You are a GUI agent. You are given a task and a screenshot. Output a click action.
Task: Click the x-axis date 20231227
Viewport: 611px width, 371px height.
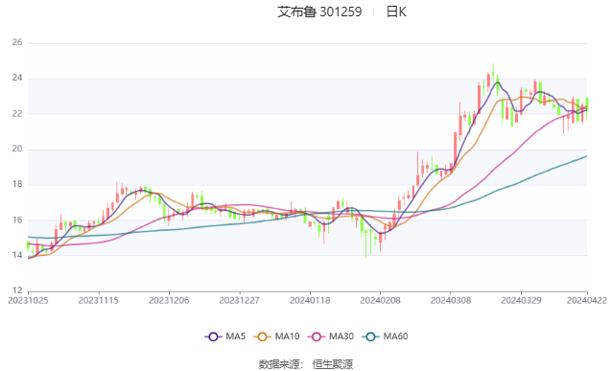pyautogui.click(x=239, y=300)
